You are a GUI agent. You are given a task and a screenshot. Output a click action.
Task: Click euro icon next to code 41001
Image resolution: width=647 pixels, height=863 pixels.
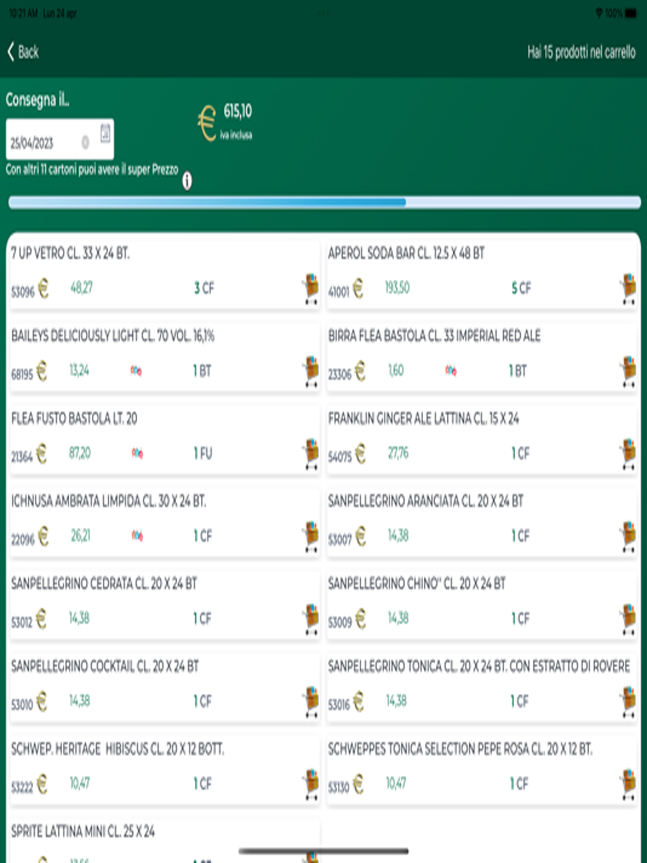point(358,289)
